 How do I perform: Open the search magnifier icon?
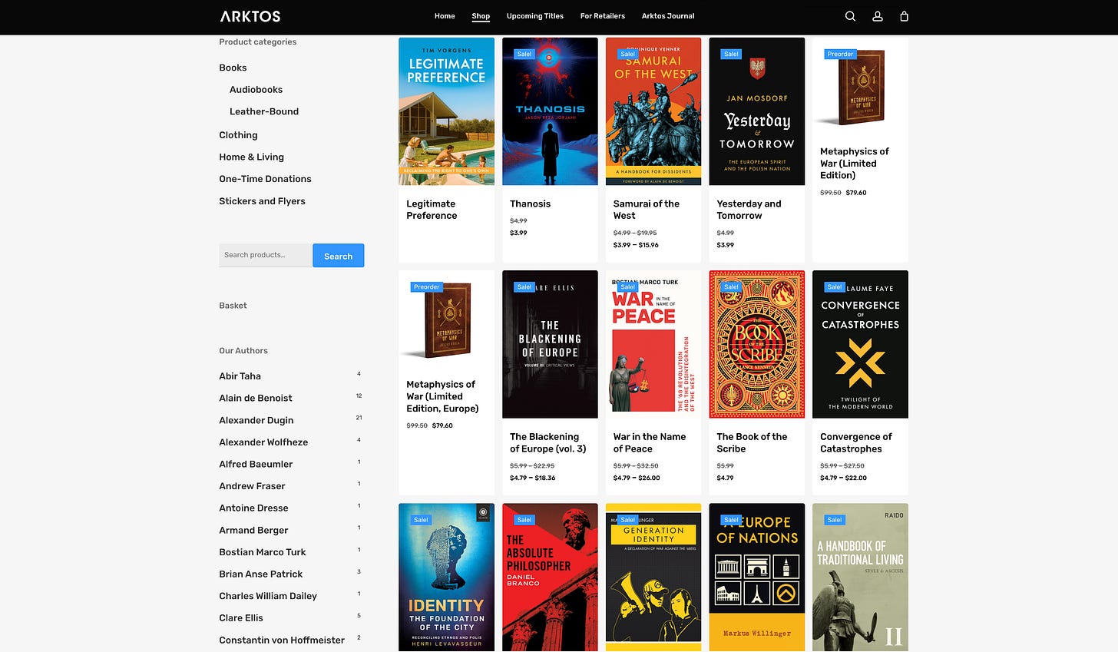tap(850, 16)
